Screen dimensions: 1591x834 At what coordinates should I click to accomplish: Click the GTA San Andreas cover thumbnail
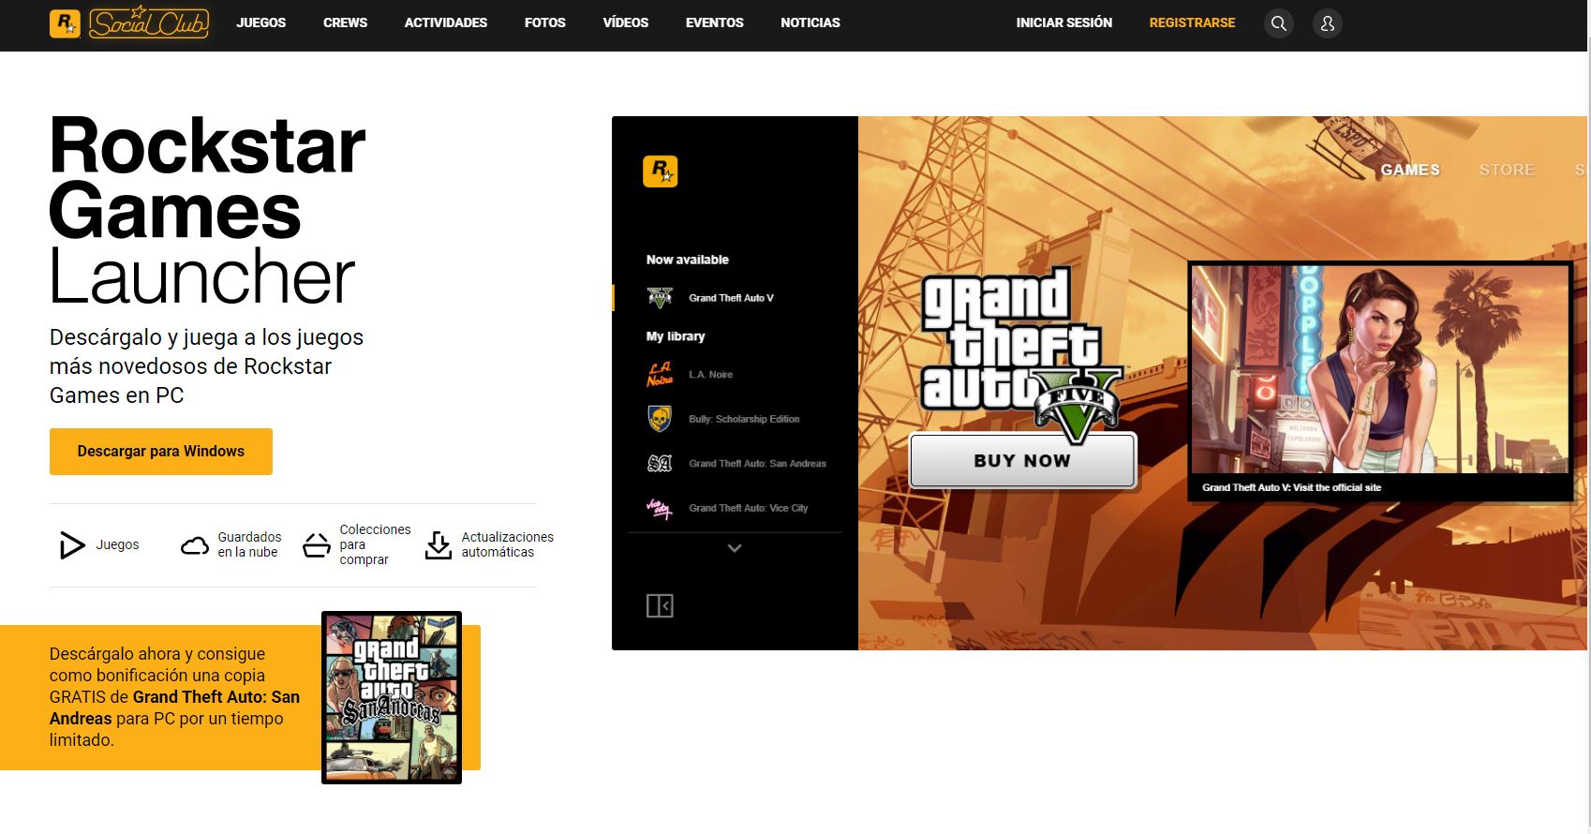click(x=392, y=697)
